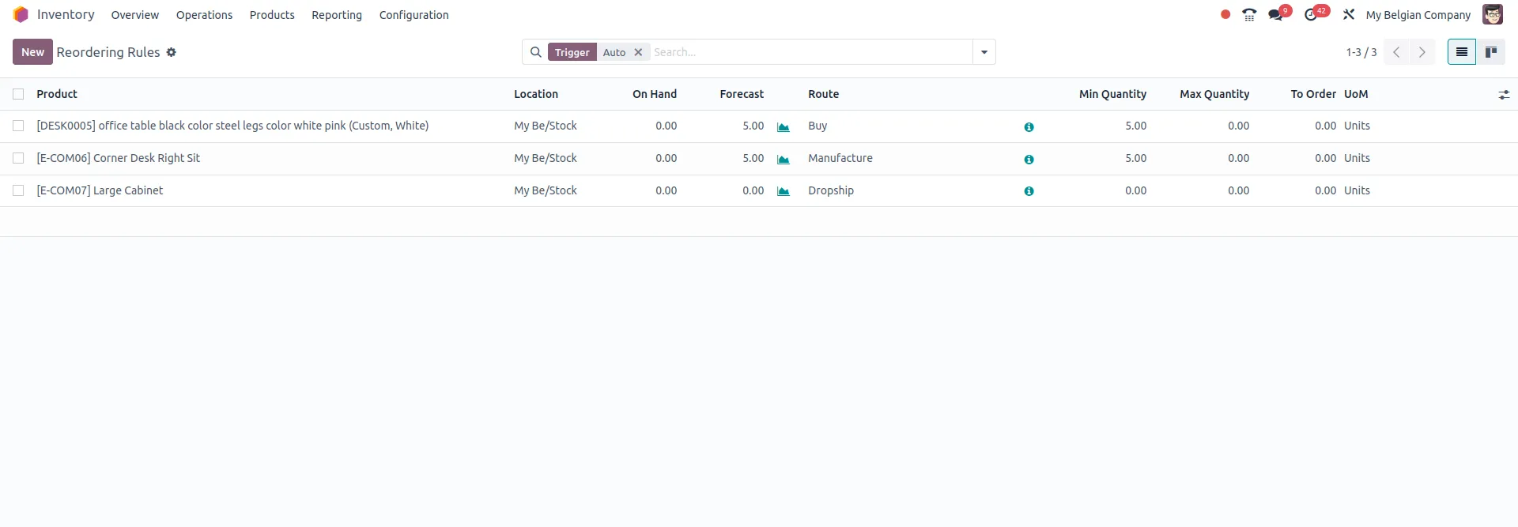
Task: Sort by the Location column header
Action: coord(536,94)
